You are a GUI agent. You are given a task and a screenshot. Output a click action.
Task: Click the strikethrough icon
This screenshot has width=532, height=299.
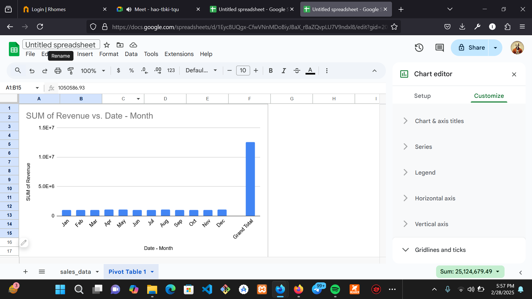click(297, 71)
